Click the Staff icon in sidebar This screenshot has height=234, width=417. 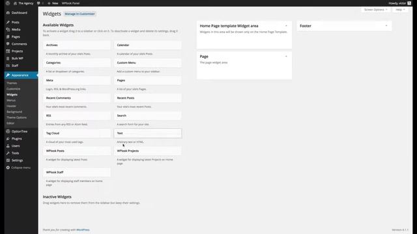pos(8,66)
